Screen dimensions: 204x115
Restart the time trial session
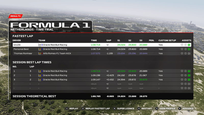(x=147, y=108)
